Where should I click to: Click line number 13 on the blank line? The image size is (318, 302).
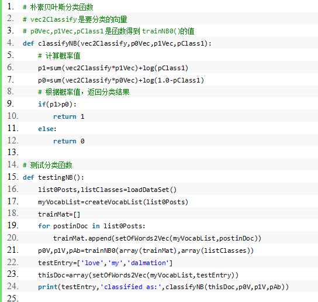(x=13, y=152)
